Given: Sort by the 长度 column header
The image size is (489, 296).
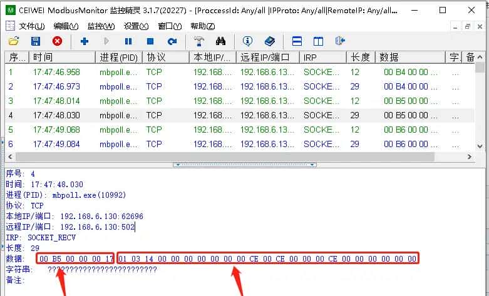Looking at the screenshot, I should click(361, 58).
